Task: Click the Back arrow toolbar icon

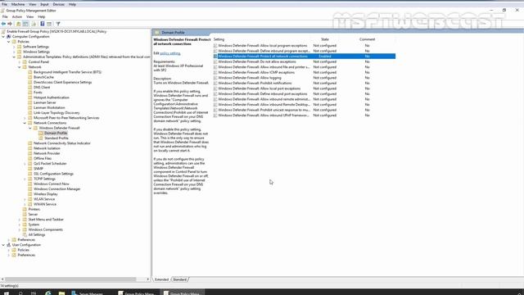Action: [x=3, y=24]
